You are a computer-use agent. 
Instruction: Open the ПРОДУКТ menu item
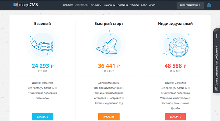[x=68, y=5]
